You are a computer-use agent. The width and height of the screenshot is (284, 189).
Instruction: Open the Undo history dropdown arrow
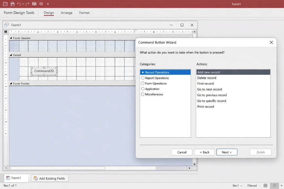click(x=23, y=4)
